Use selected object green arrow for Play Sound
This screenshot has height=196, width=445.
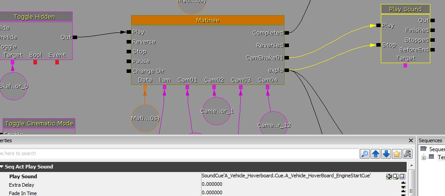tap(389, 176)
